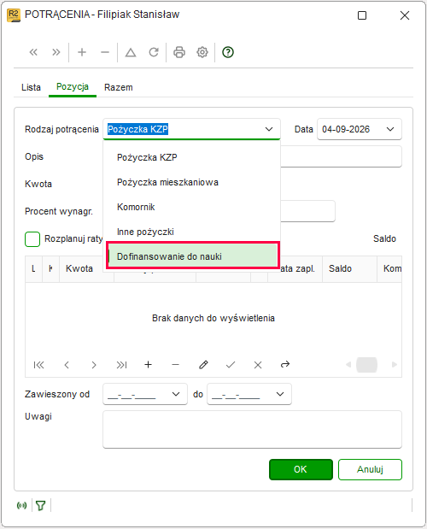This screenshot has width=427, height=529.
Task: Choose Inne pożyczki option
Action: tap(192, 232)
